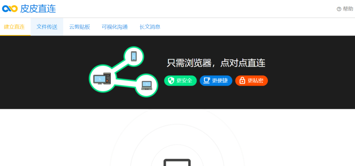
Task: Go to the 可视化沟通 tab
Action: [x=115, y=27]
